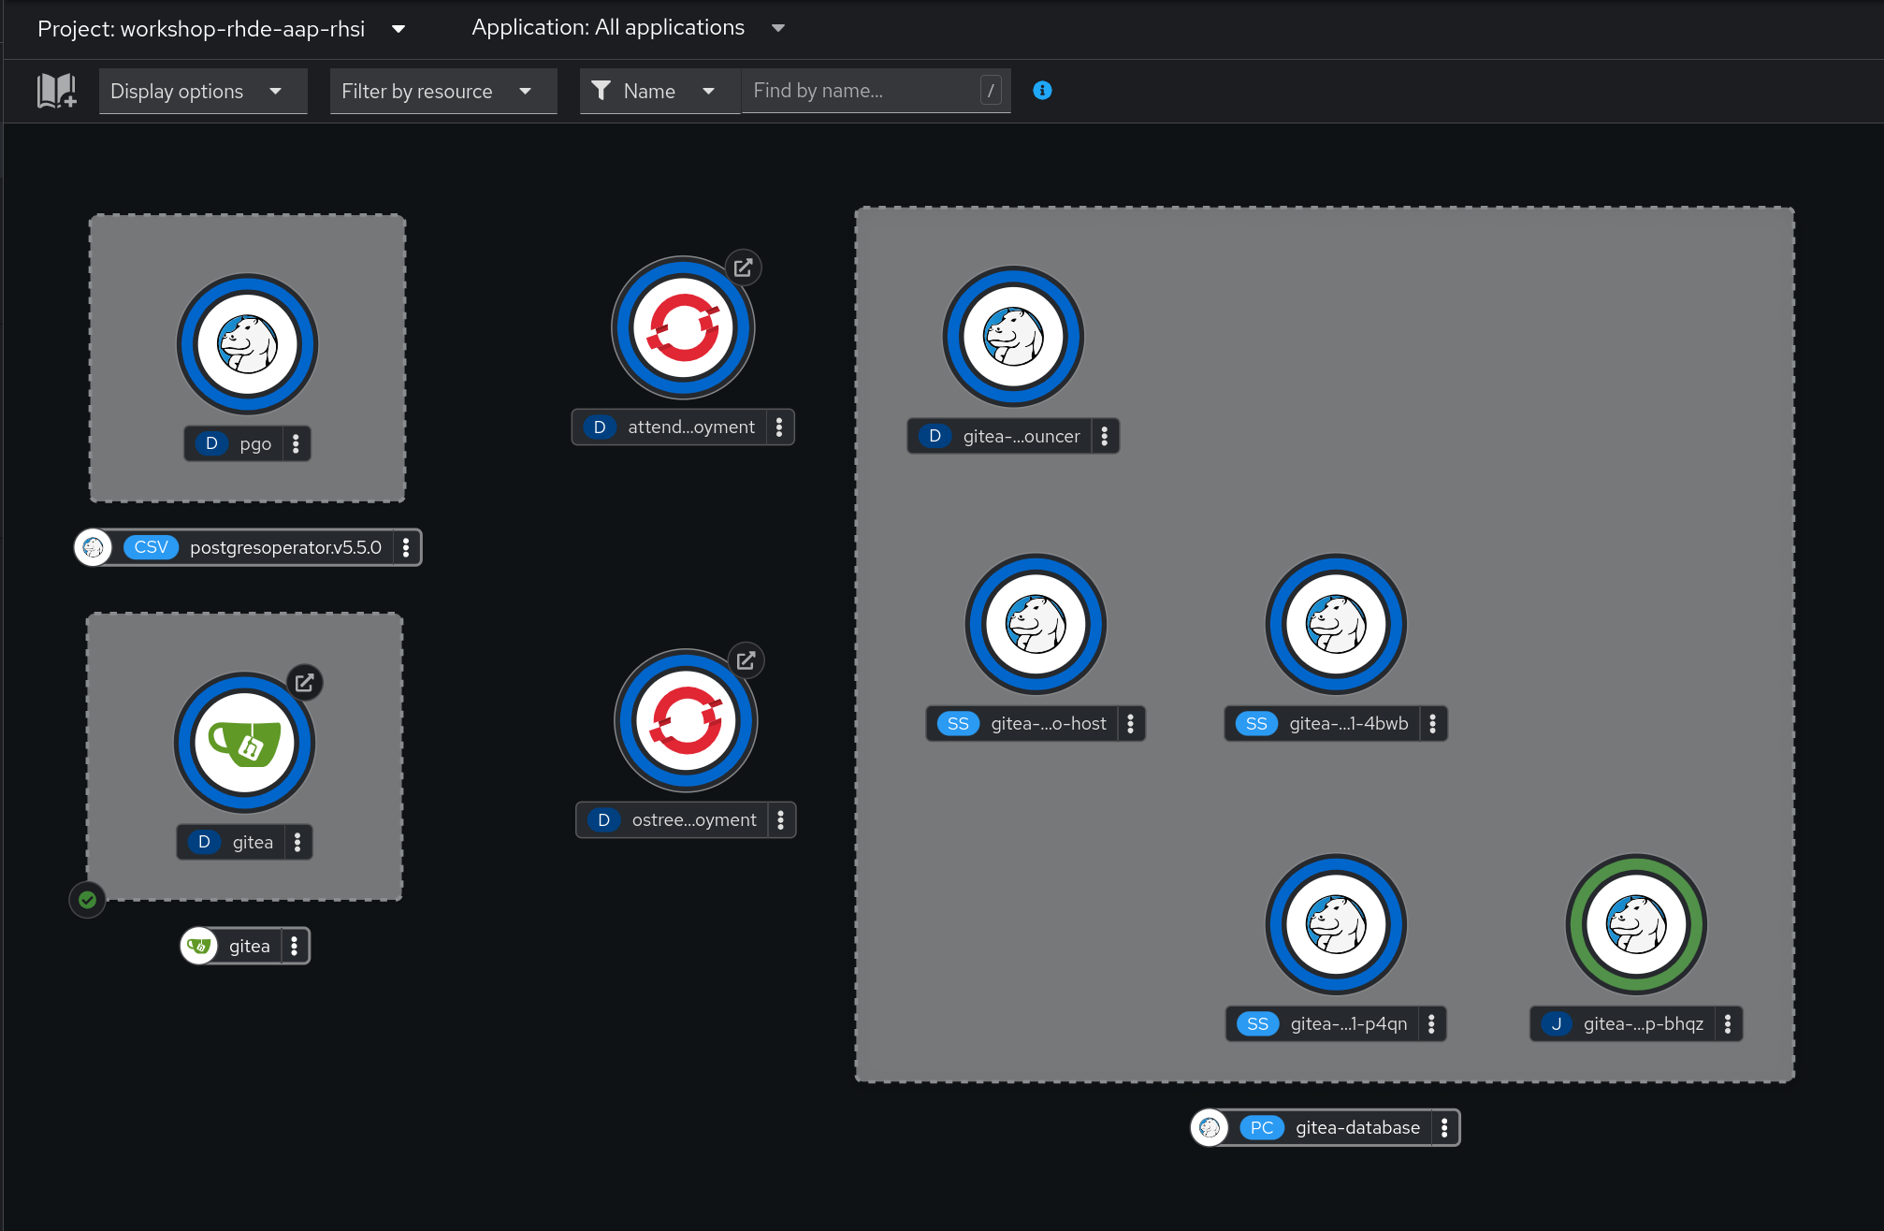Viewport: 1884px width, 1231px height.
Task: Select the gitea deployment teacup node
Action: coord(245,743)
